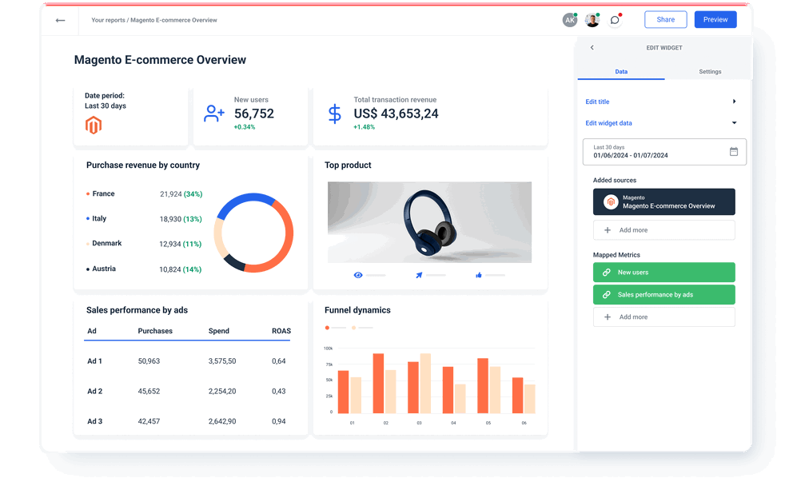Select the Data tab
Viewport: 793px width, 482px height.
(621, 71)
